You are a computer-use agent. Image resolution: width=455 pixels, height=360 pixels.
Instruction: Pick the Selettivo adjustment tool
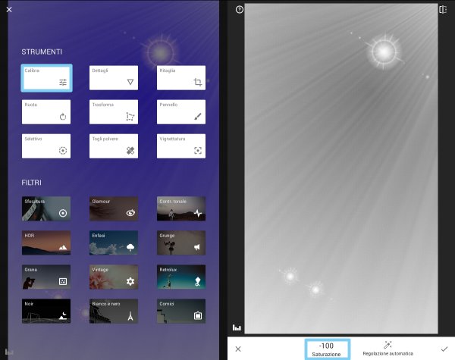coord(46,146)
